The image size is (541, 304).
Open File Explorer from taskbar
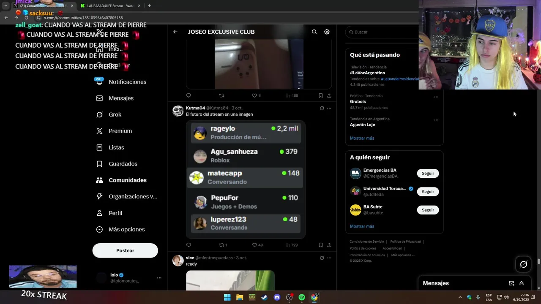click(239, 297)
